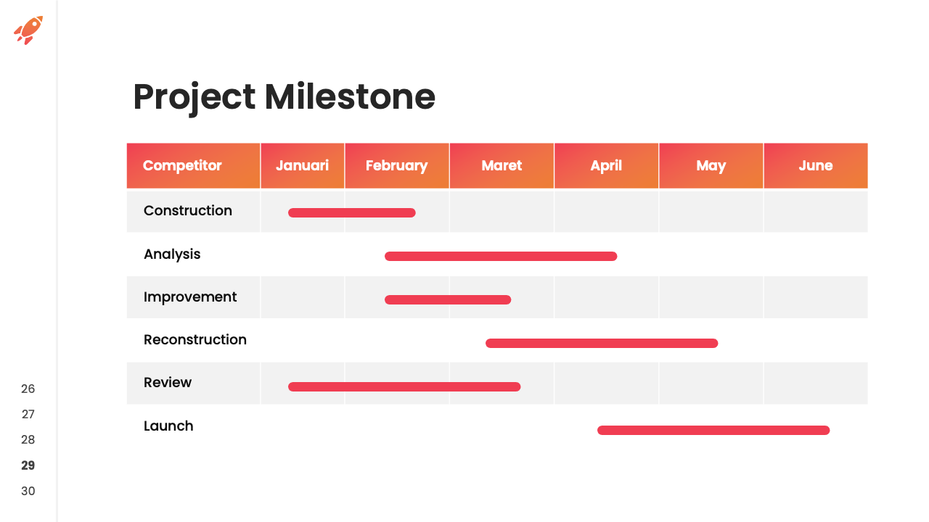Go to slide number 26
Viewport: 929px width, 522px height.
pos(28,389)
